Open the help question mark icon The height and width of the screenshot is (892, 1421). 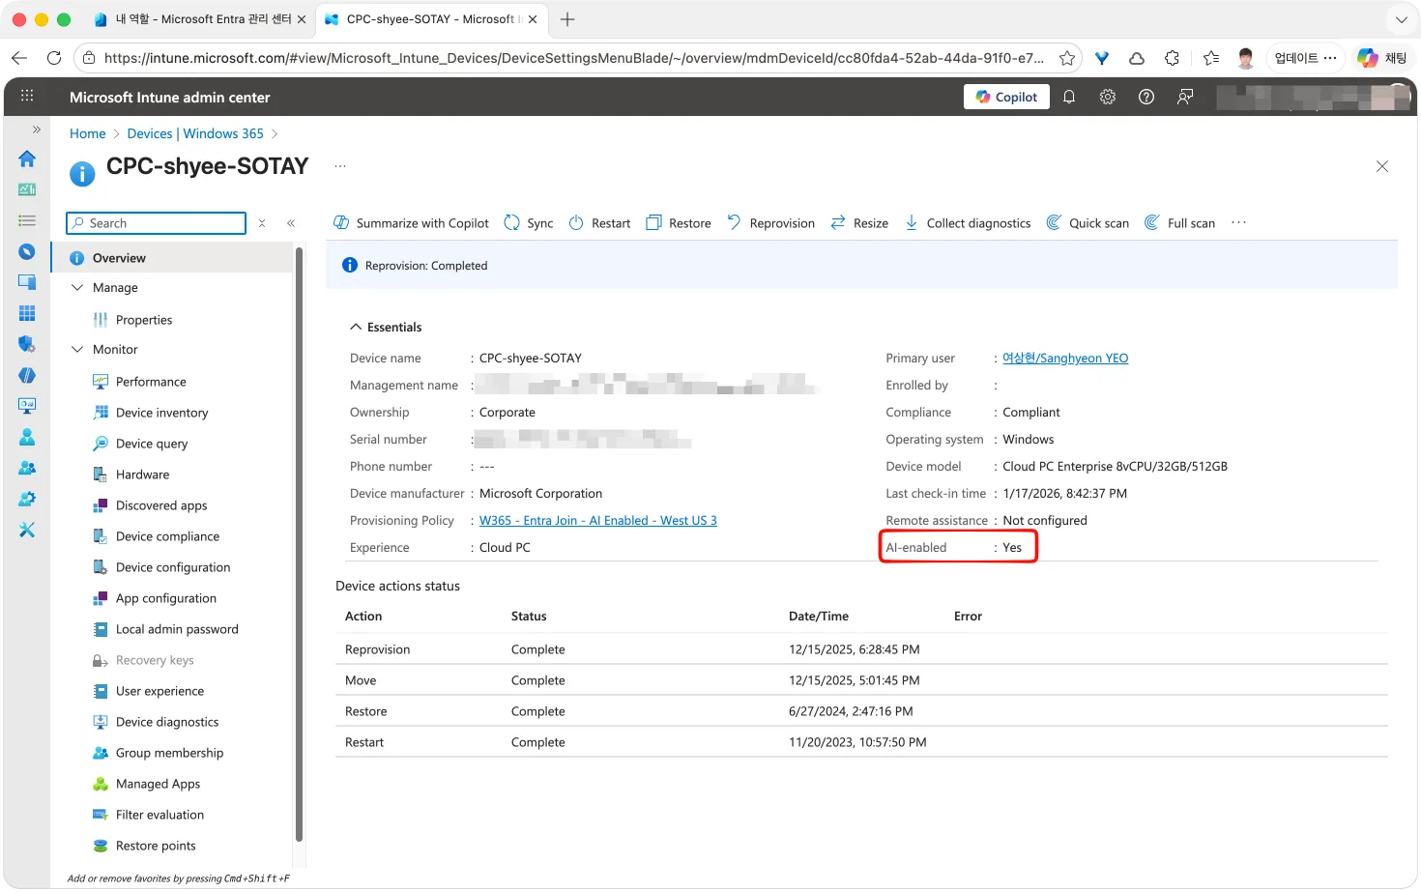point(1146,97)
